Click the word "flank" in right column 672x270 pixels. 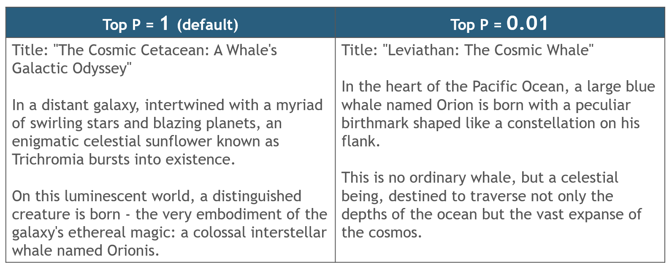358,141
